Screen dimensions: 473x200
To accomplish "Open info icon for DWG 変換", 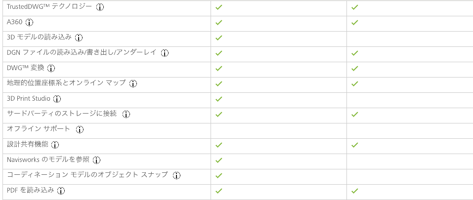I will click(51, 69).
